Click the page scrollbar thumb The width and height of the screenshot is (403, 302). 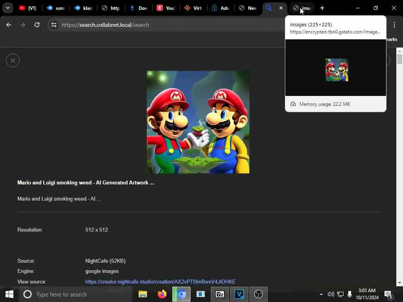tap(399, 59)
